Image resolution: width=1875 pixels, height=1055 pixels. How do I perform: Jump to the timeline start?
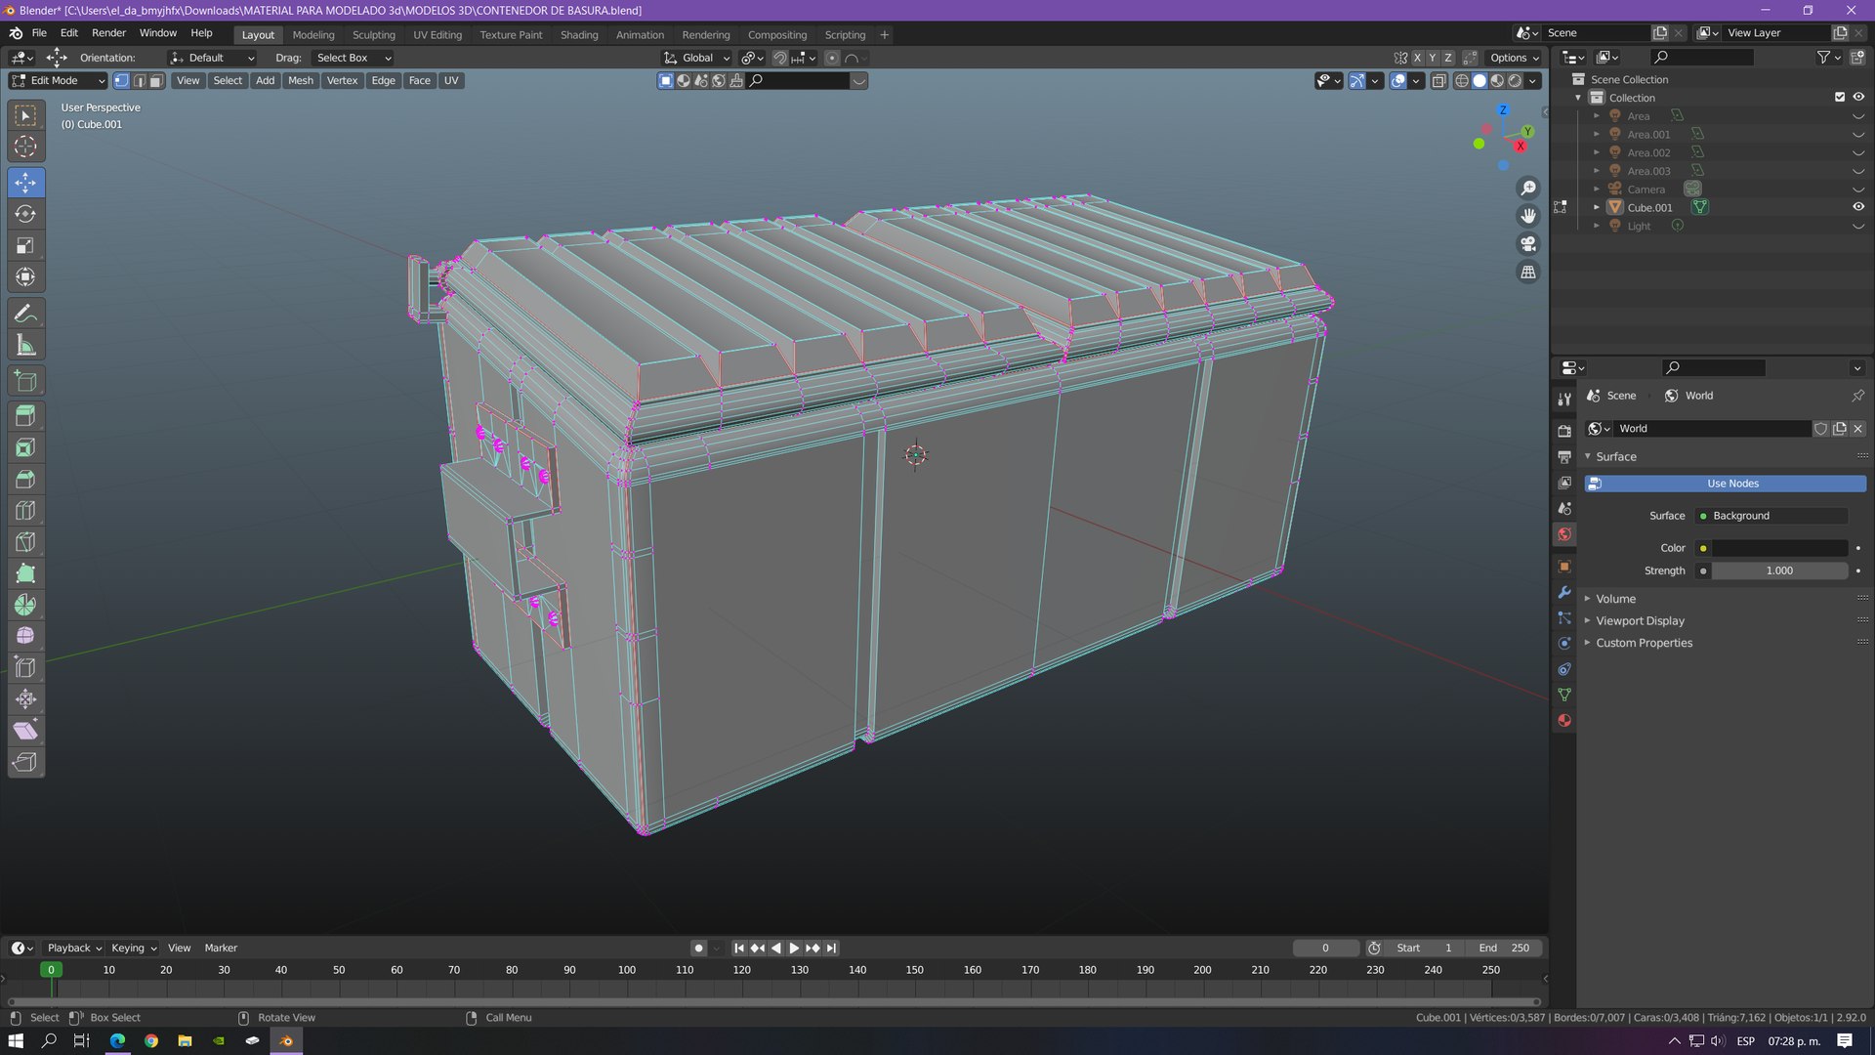click(739, 948)
